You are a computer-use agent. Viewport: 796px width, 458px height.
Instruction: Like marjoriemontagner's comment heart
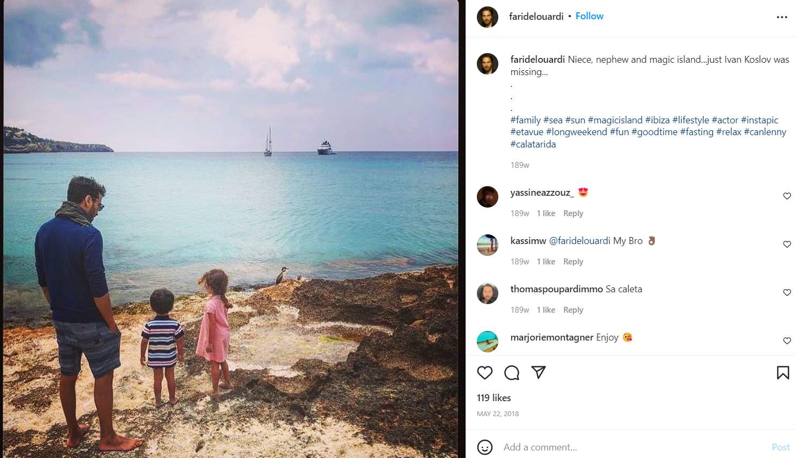(787, 341)
